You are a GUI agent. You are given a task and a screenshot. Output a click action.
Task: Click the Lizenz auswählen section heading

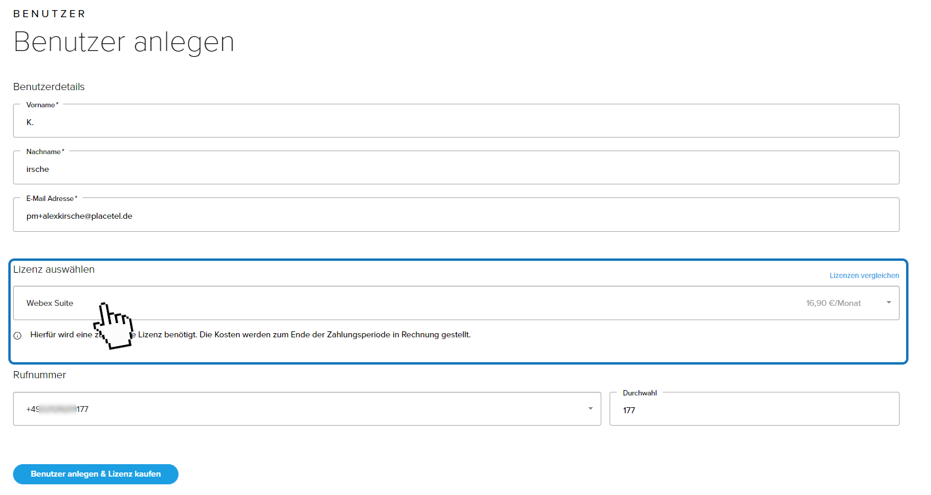click(x=54, y=269)
